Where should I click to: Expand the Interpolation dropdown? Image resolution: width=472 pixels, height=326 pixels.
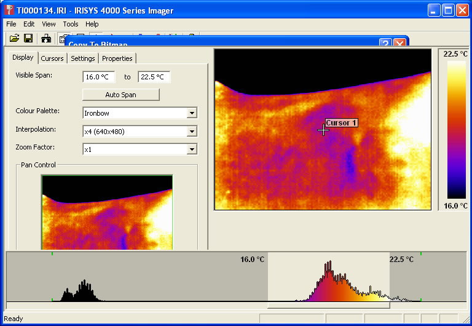click(x=192, y=132)
